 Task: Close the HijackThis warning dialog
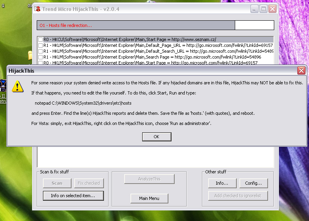coord(301,70)
